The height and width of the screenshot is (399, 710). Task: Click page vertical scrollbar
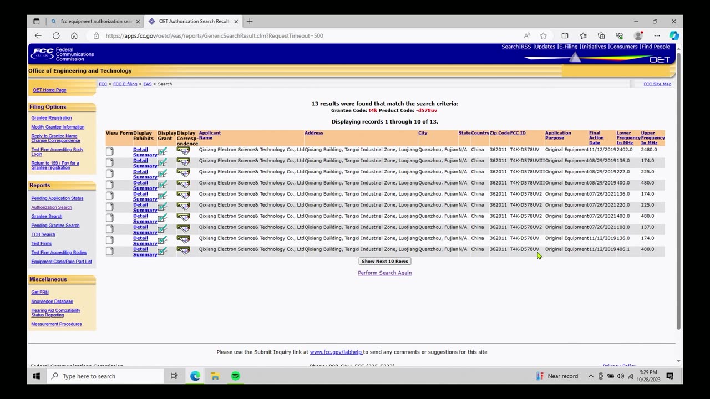(x=678, y=191)
